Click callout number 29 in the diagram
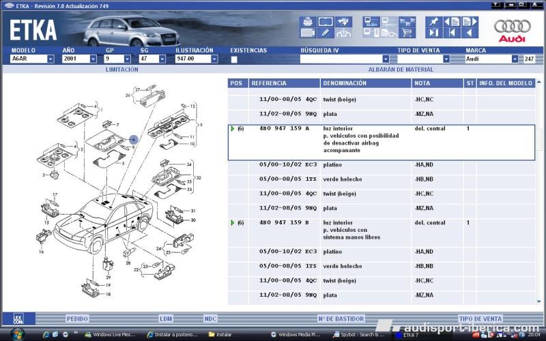 109,278
